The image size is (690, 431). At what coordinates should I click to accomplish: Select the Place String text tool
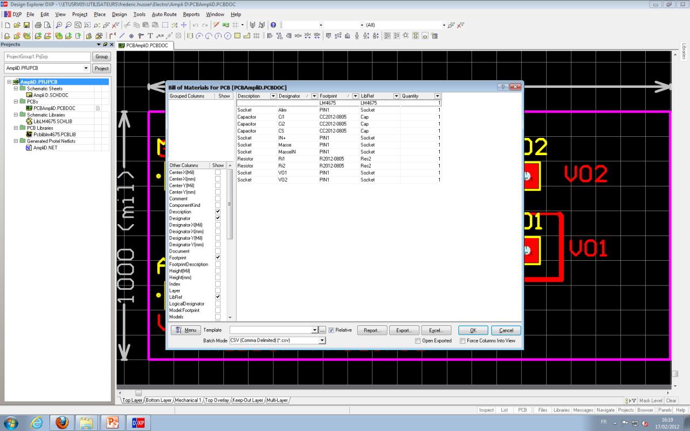150,36
